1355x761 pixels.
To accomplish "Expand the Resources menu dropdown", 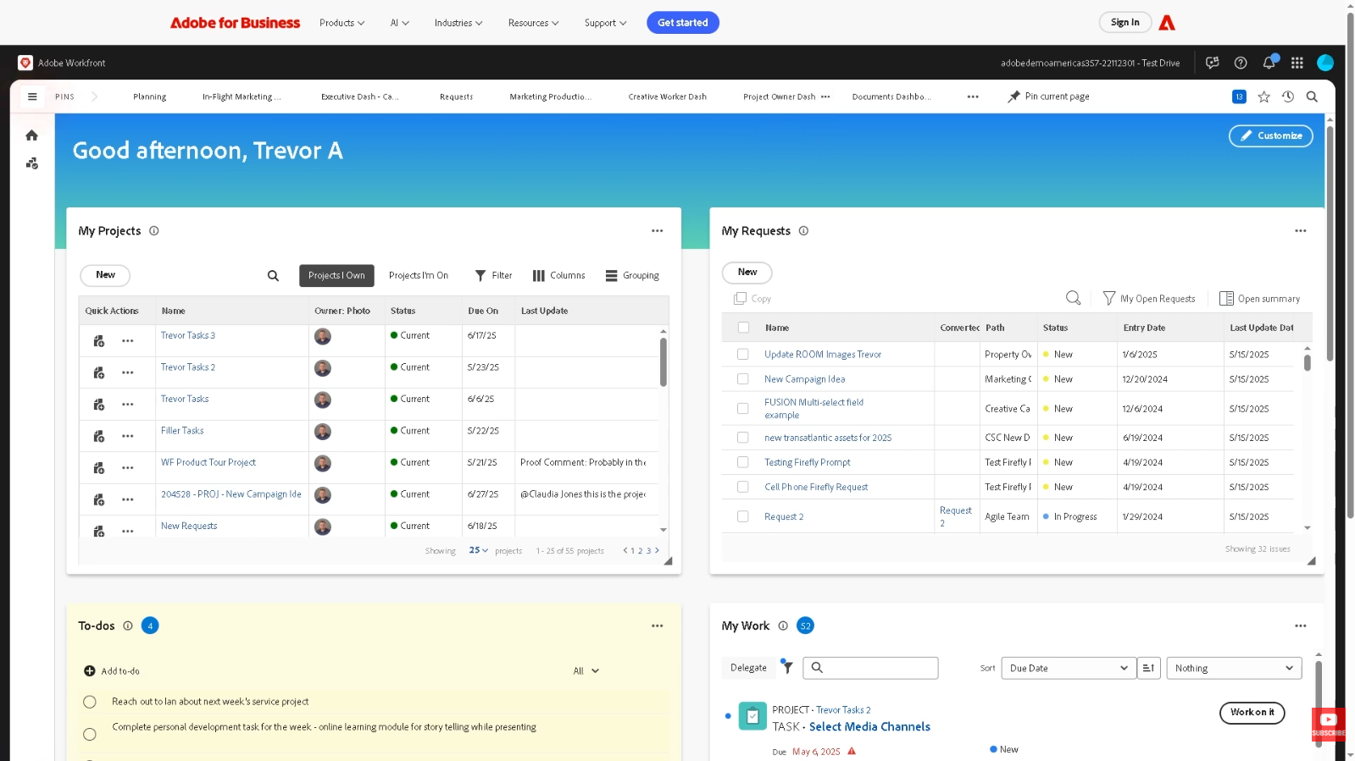I will pyautogui.click(x=533, y=23).
